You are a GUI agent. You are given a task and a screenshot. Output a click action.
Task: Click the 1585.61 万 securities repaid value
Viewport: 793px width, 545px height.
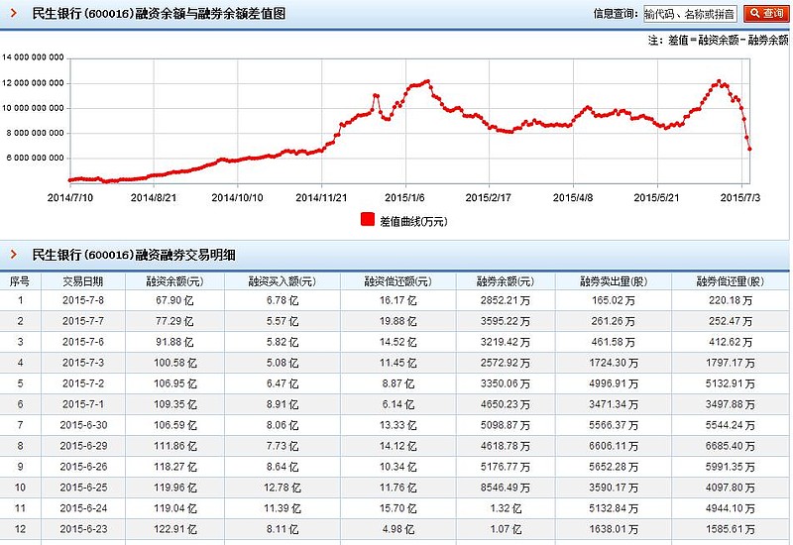tap(731, 529)
